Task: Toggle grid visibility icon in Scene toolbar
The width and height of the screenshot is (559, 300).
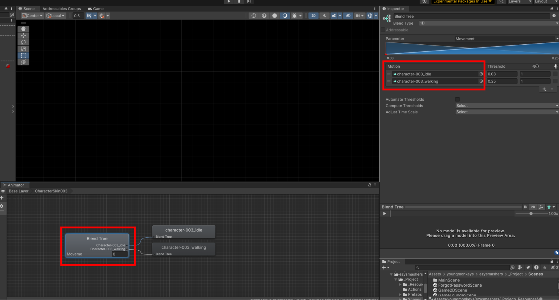Action: tap(89, 16)
